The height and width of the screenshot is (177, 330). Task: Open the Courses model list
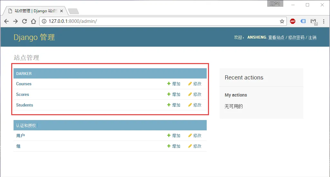click(24, 84)
